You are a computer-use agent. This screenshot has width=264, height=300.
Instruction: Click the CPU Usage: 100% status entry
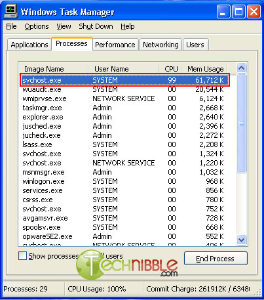[x=97, y=289]
